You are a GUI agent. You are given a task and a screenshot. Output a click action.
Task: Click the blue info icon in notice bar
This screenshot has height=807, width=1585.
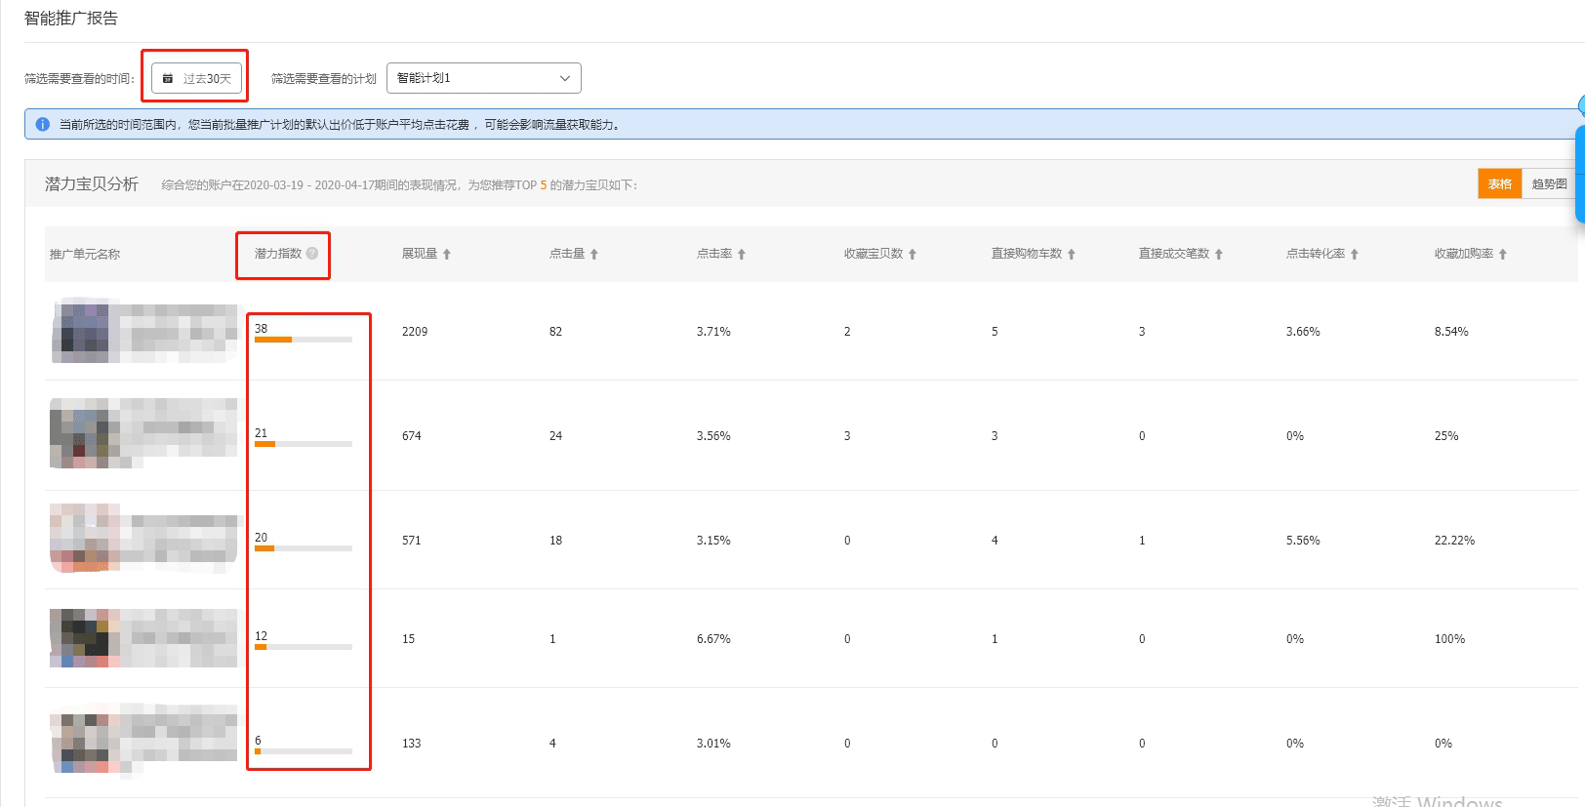click(43, 125)
